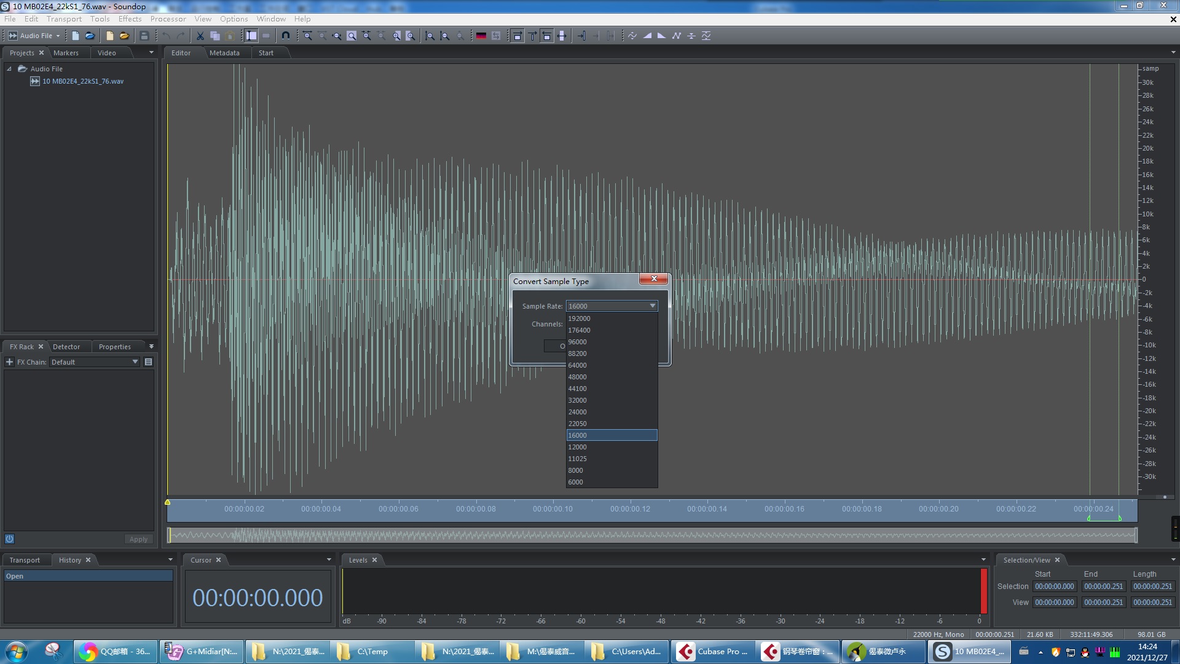Click the FX Rack power icon

(9, 539)
